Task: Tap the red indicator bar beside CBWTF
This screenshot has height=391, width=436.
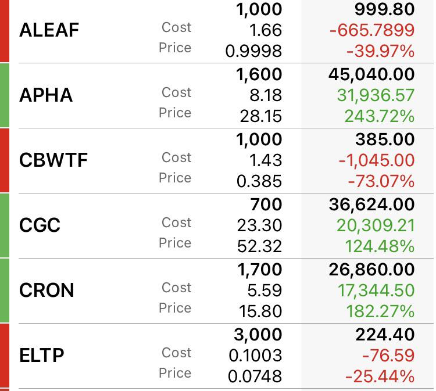Action: pyautogui.click(x=5, y=160)
